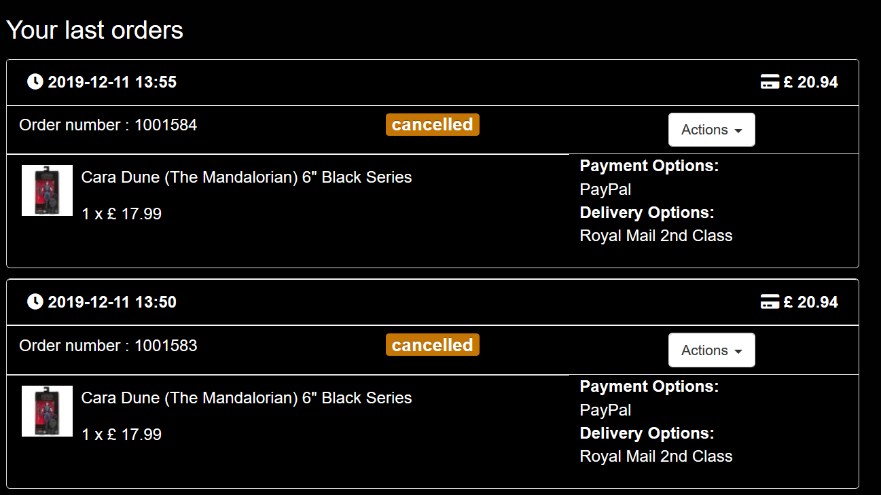Click the PayPal payment option in order 1001583
The image size is (881, 495).
605,410
